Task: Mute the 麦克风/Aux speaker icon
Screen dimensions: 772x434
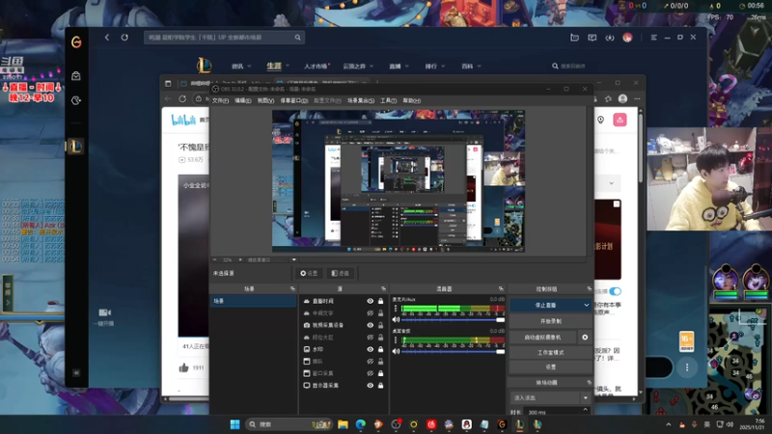Action: (x=396, y=319)
